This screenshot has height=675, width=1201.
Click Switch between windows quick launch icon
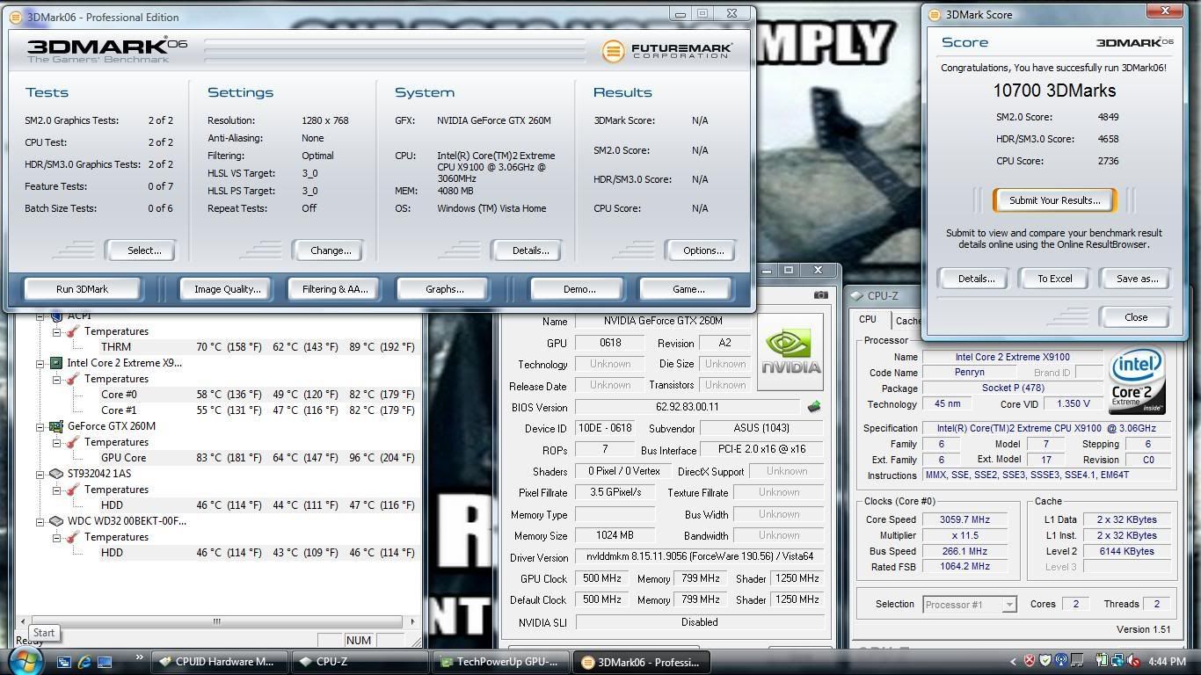[x=64, y=662]
